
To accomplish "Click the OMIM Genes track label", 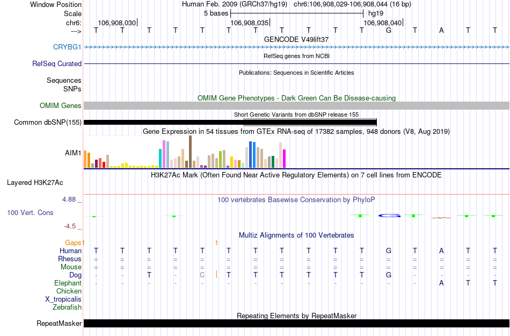I will 60,105.
